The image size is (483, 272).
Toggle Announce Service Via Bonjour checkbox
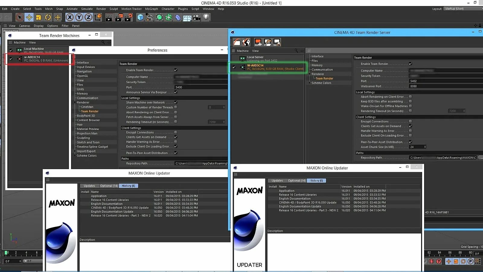pyautogui.click(x=176, y=92)
